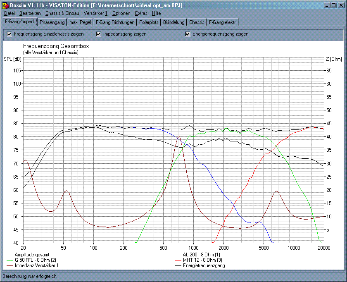The image size is (347, 282).
Task: Toggle Frequenzgang Einzelchassis zeigen checkbox
Action: [x=10, y=34]
